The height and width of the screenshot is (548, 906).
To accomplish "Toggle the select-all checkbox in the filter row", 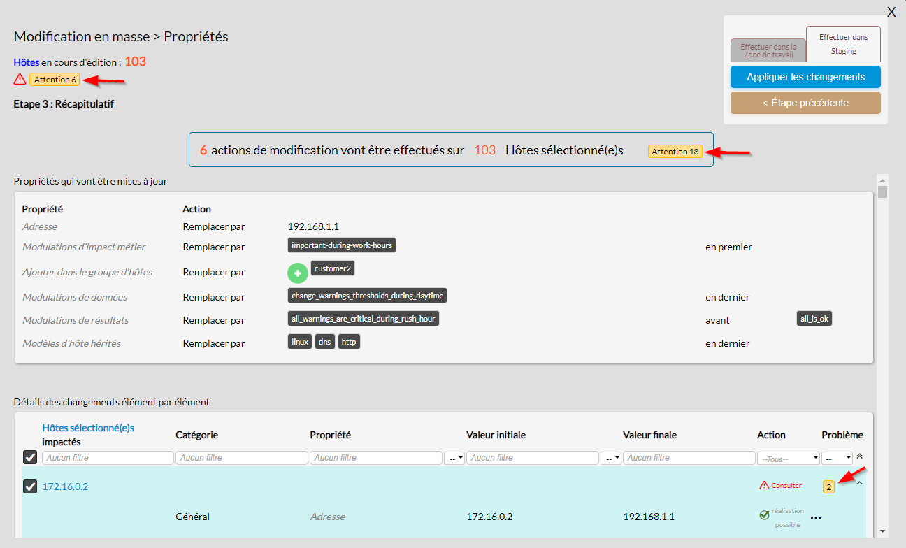I will pyautogui.click(x=30, y=457).
